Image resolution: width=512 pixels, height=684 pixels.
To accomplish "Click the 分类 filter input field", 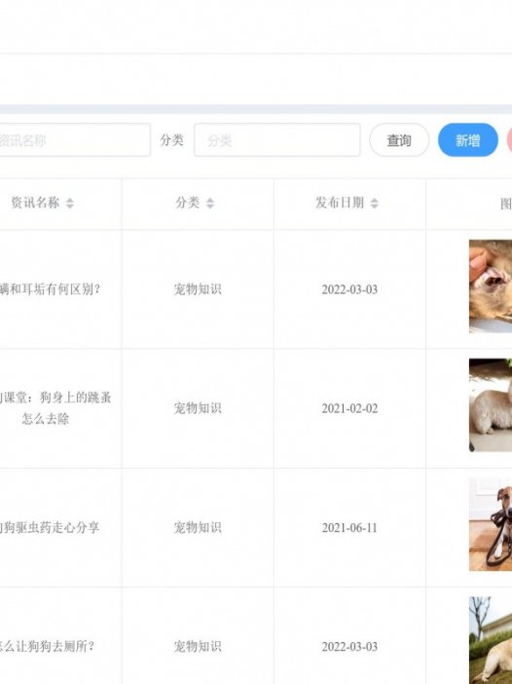I will point(277,140).
